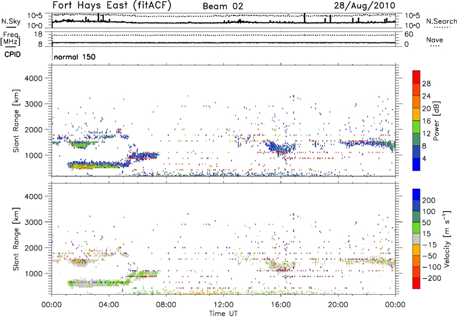457x317 pixels.
Task: Click the power panel 'Slant Range [km]' label
Action: click(x=17, y=121)
